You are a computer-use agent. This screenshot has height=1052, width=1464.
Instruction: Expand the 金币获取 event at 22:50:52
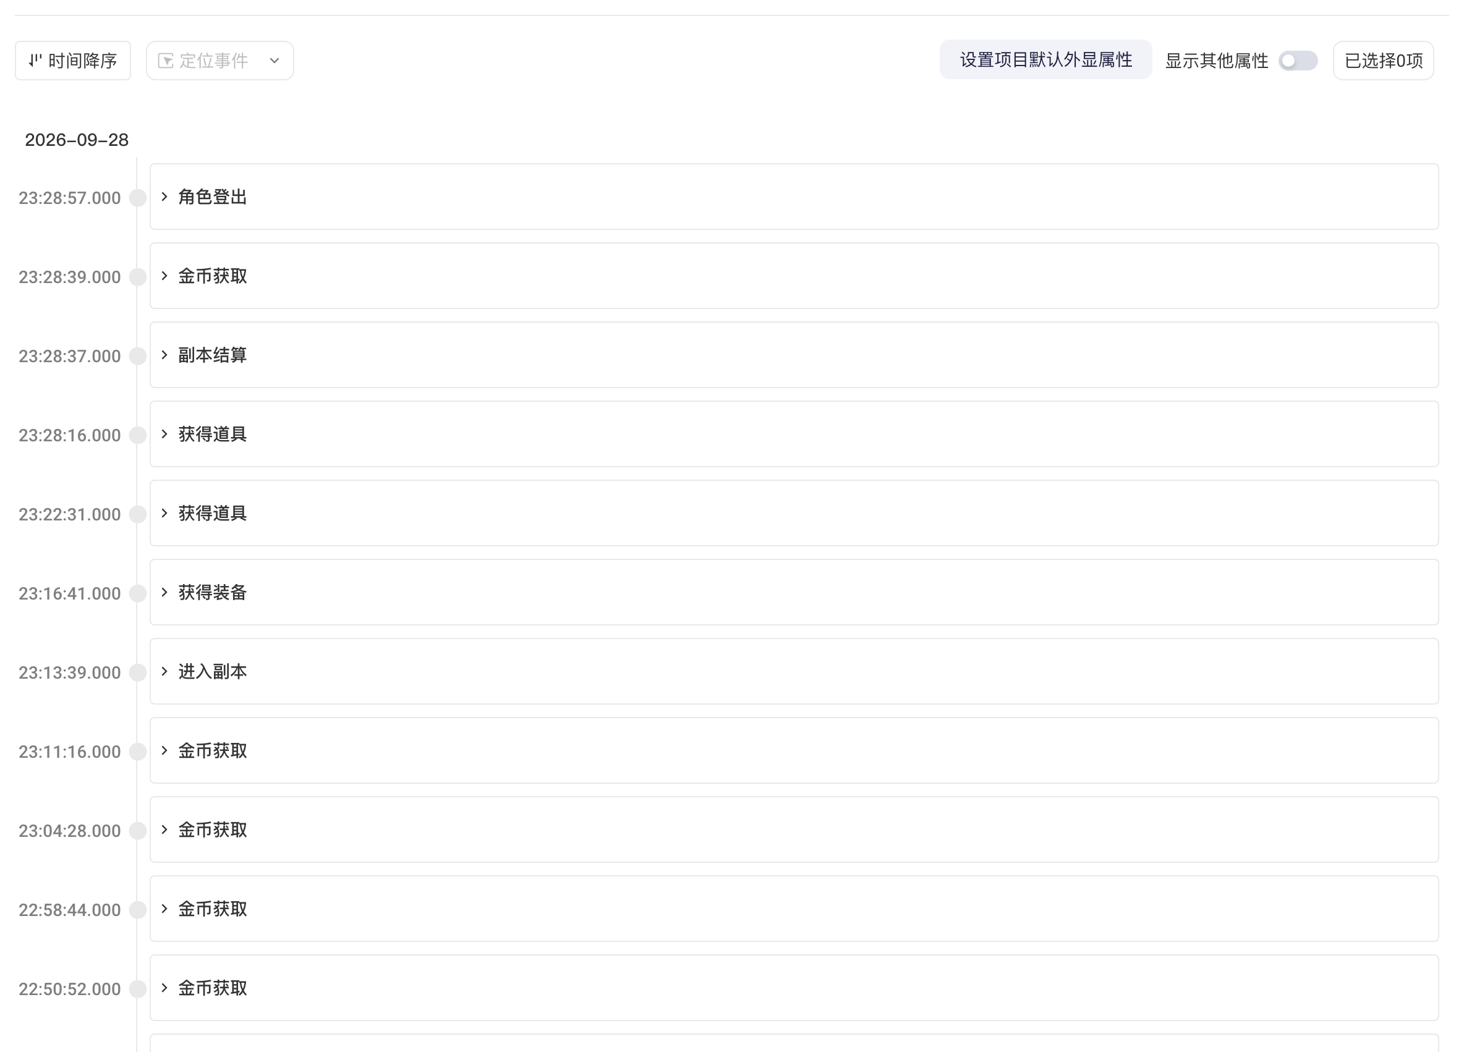click(164, 988)
